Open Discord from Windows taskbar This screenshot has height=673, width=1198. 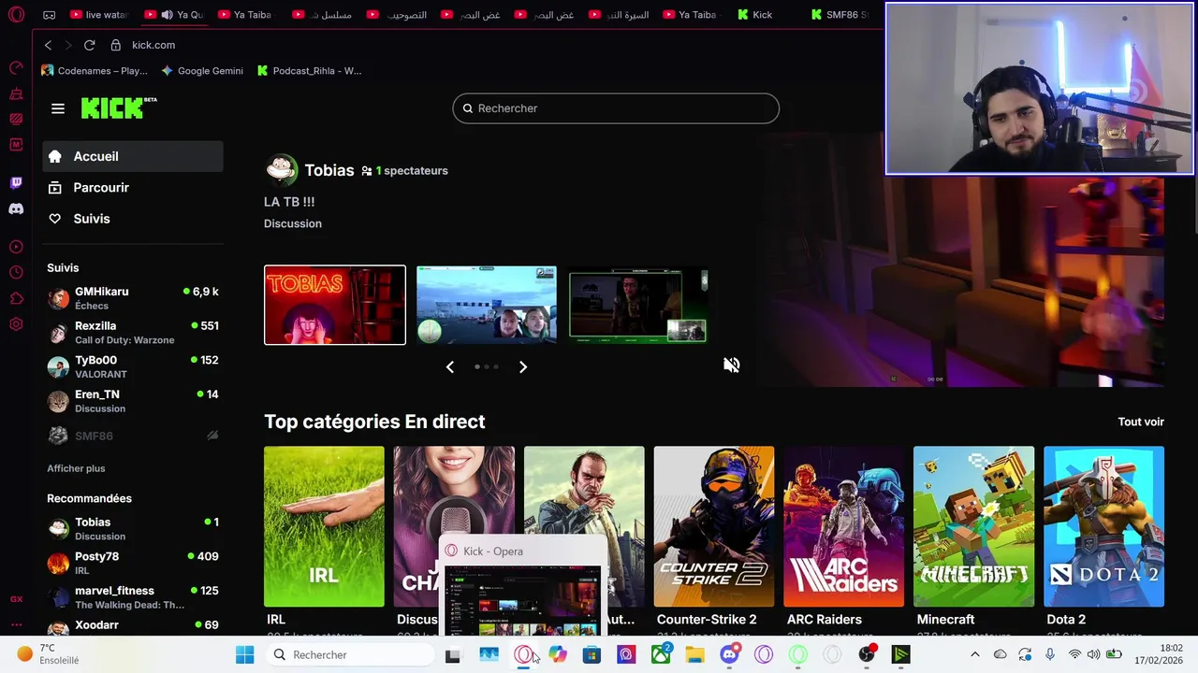[x=729, y=654]
